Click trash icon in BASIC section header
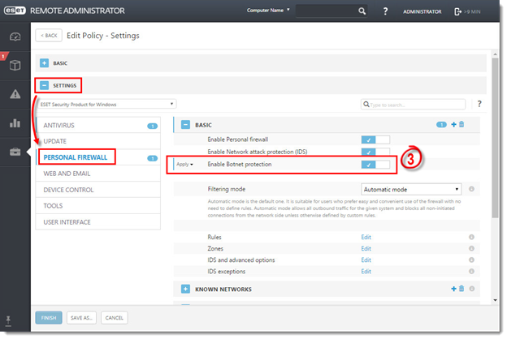This screenshot has height=339, width=507. coord(461,124)
